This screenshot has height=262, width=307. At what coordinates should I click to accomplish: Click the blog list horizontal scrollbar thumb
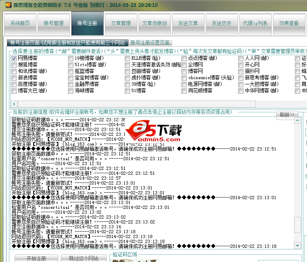point(136,104)
